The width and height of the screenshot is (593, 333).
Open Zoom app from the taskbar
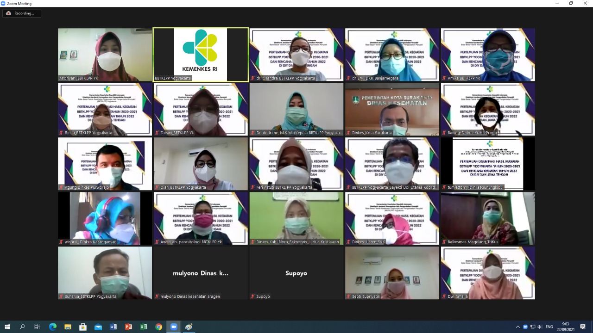pos(174,327)
